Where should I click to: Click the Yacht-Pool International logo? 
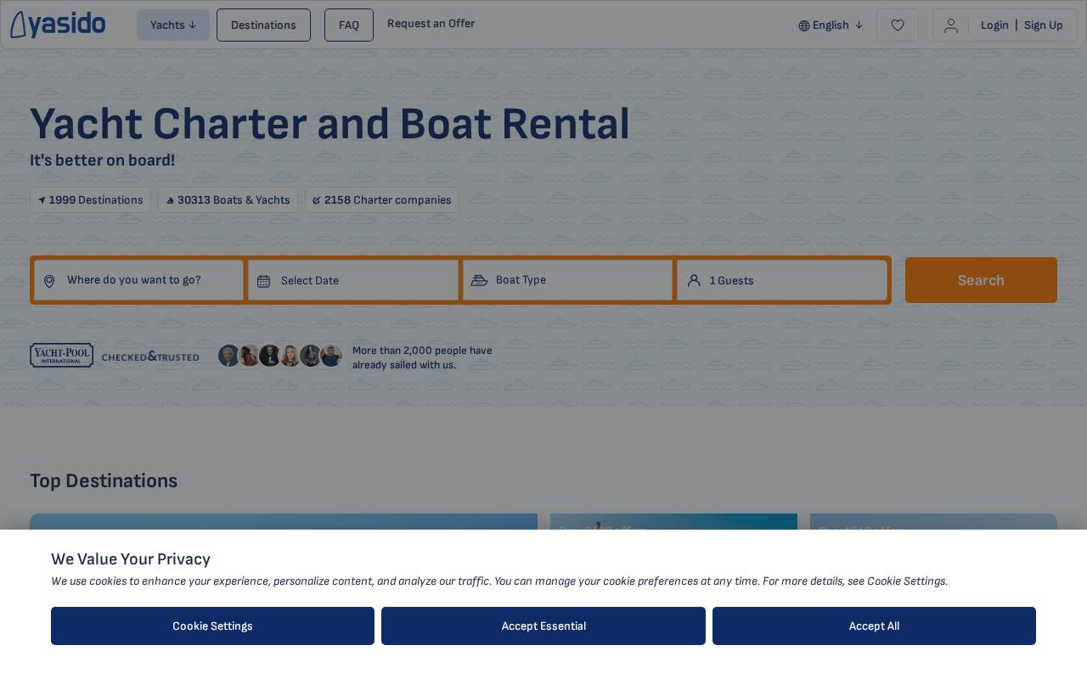[62, 355]
